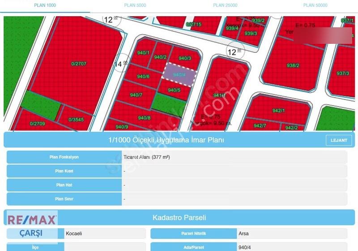Click the RE/MAX logo
This screenshot has height=251, width=358.
(32, 220)
